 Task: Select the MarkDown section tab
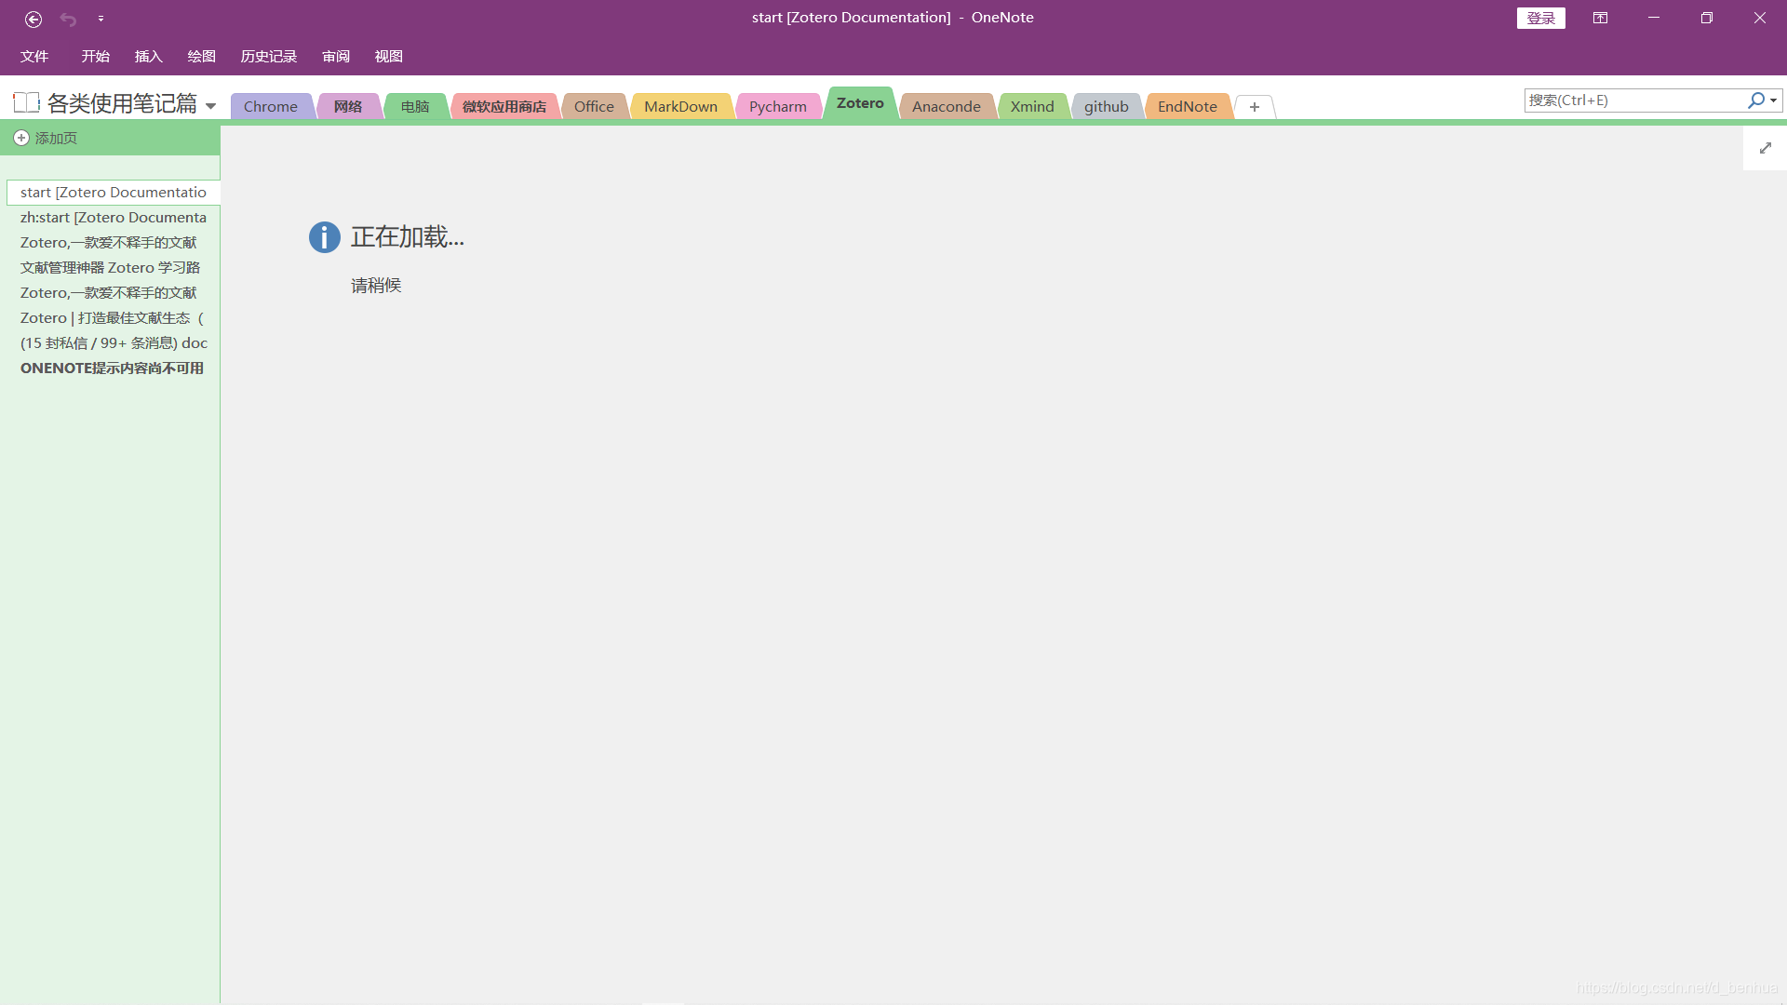(681, 106)
